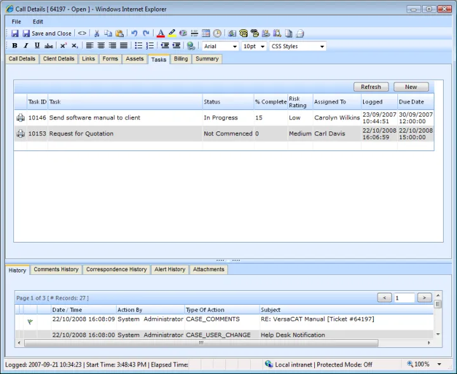Click the printer icon in toolbar

300,34
